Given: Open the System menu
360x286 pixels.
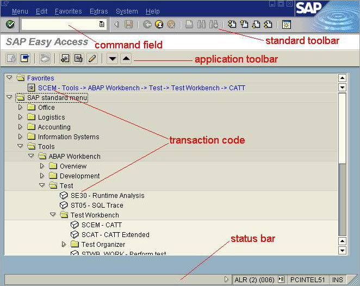Looking at the screenshot, I should [x=127, y=11].
